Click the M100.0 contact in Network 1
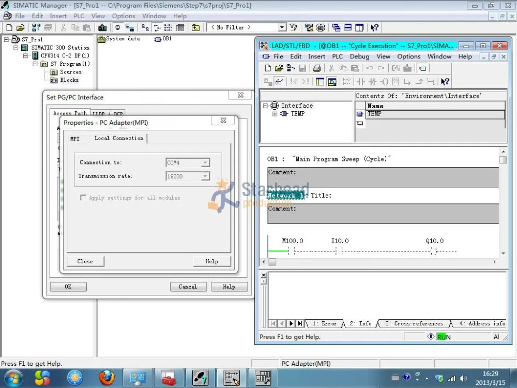Screen dimensions: 517x388 tap(292, 251)
